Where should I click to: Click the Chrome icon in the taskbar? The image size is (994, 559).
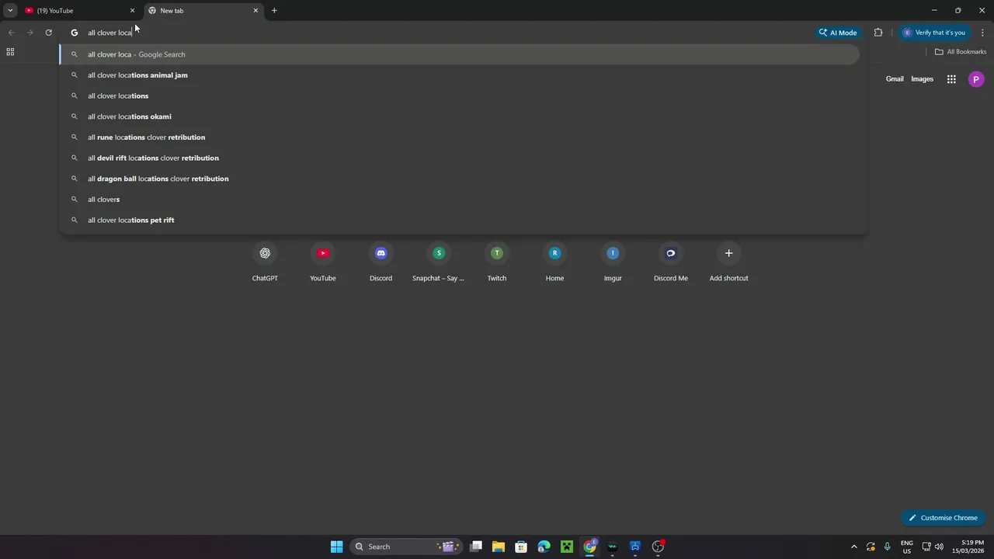point(590,547)
